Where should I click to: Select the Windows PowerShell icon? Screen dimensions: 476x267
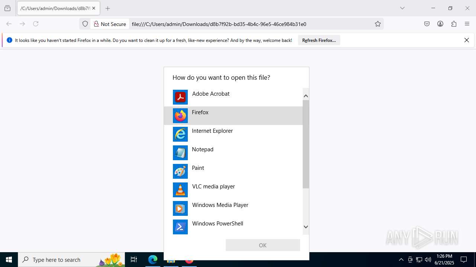pyautogui.click(x=180, y=227)
